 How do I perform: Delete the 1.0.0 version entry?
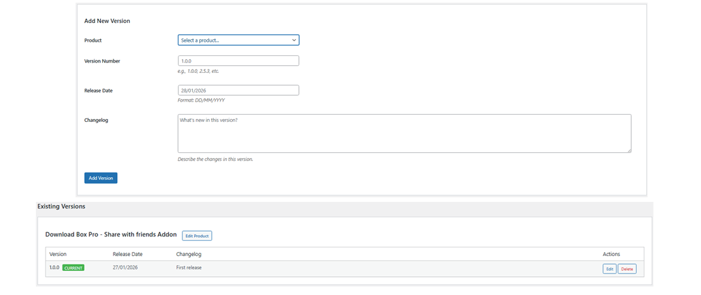click(x=627, y=269)
